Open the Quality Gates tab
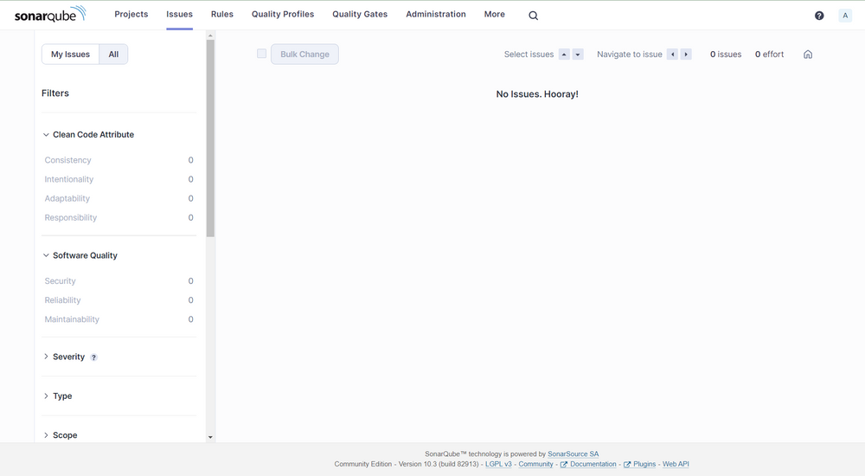The image size is (865, 476). coord(360,15)
